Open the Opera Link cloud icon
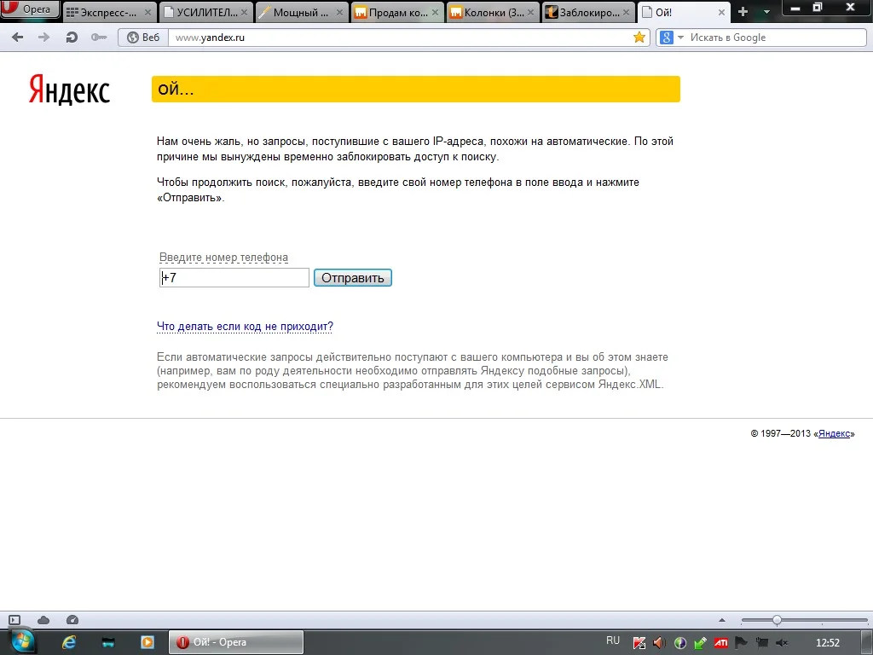 click(x=43, y=620)
